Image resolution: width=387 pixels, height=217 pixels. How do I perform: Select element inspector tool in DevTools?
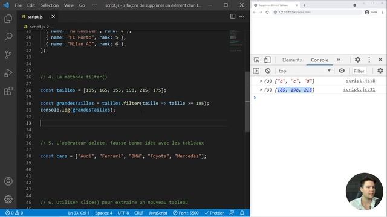click(x=256, y=60)
